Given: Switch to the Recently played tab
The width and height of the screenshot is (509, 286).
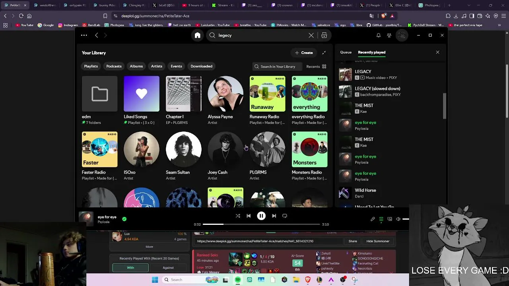Looking at the screenshot, I should (371, 52).
